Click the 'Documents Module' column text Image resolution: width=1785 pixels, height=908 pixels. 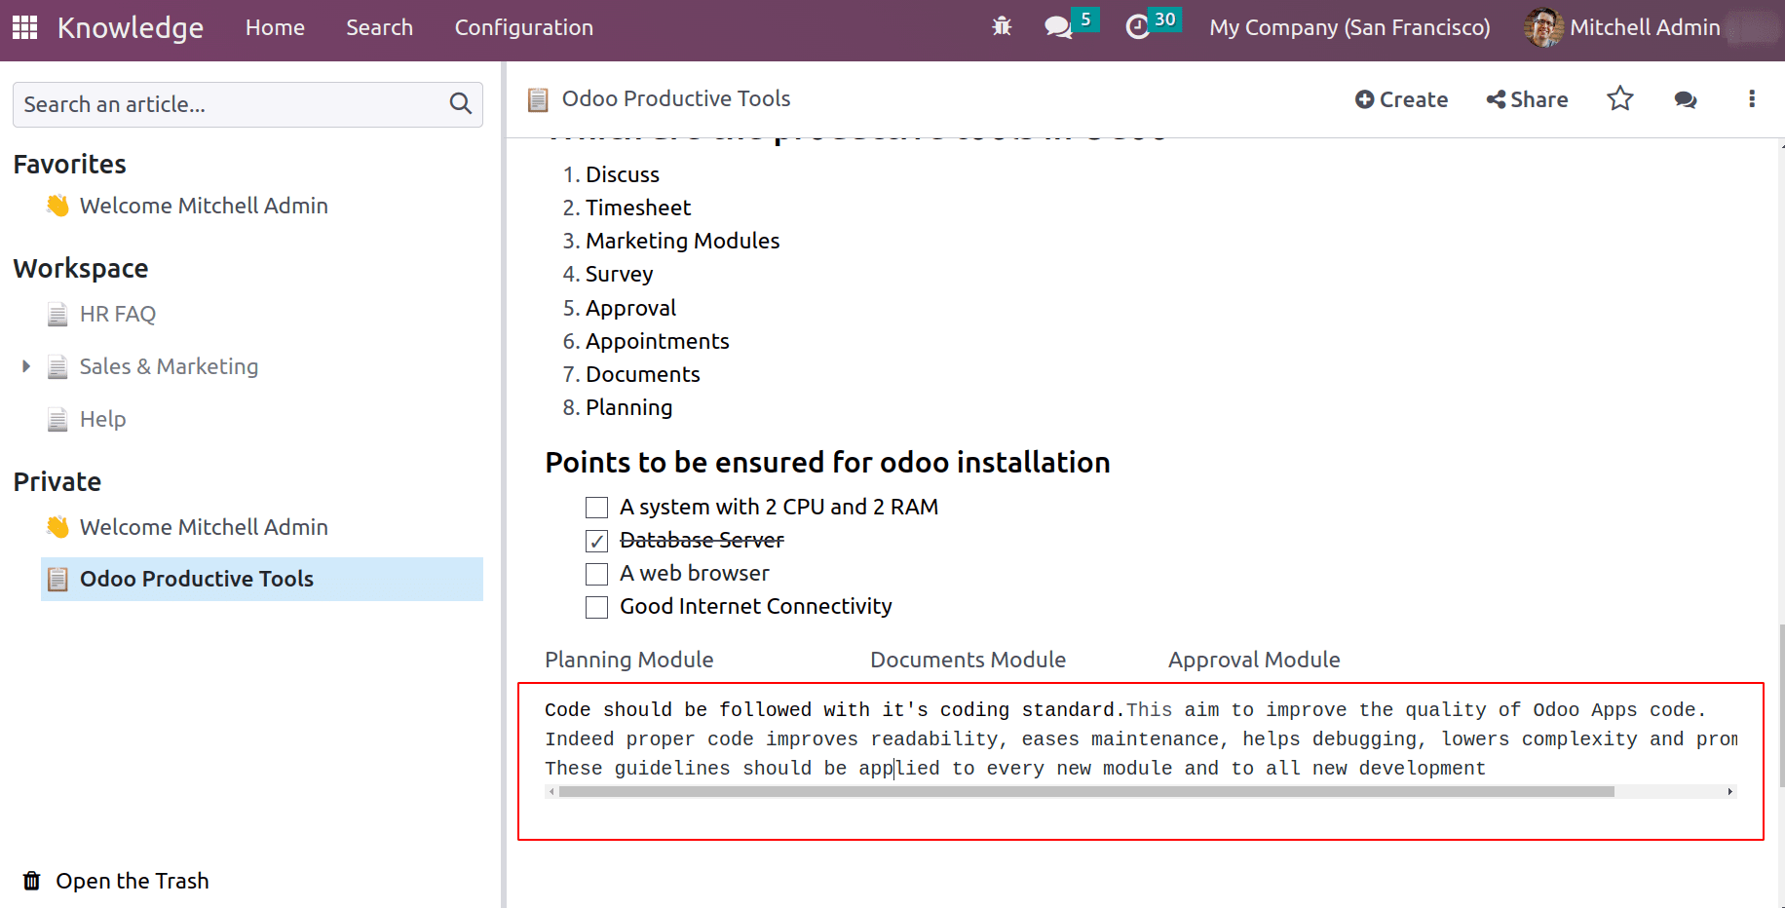pos(968,660)
